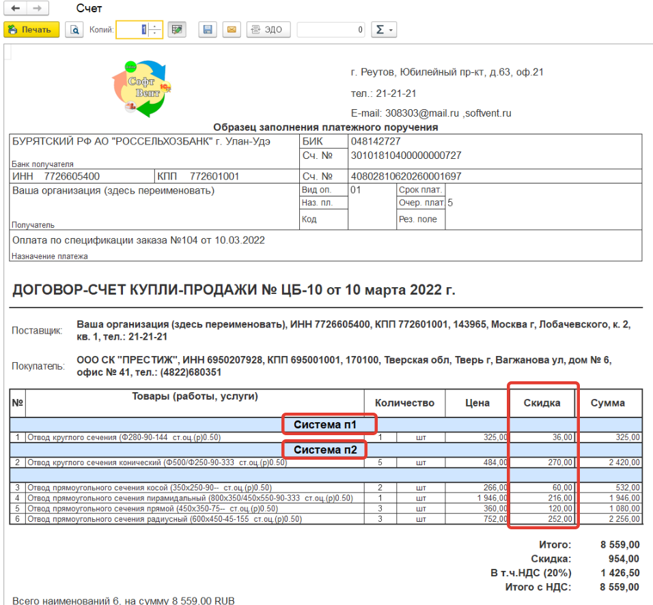This screenshot has height=605, width=653.
Task: Select the КПП 772601001 cell
Action: coord(227,176)
